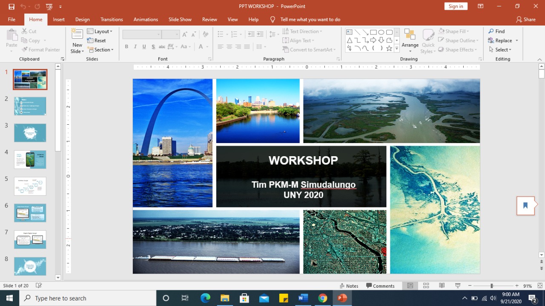The image size is (545, 306).
Task: Switch to the Animations tab
Action: pos(146,20)
